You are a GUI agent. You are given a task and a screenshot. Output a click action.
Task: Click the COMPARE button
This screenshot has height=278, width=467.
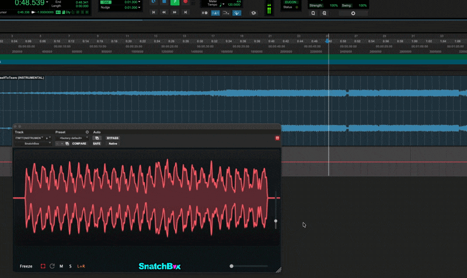(79, 143)
